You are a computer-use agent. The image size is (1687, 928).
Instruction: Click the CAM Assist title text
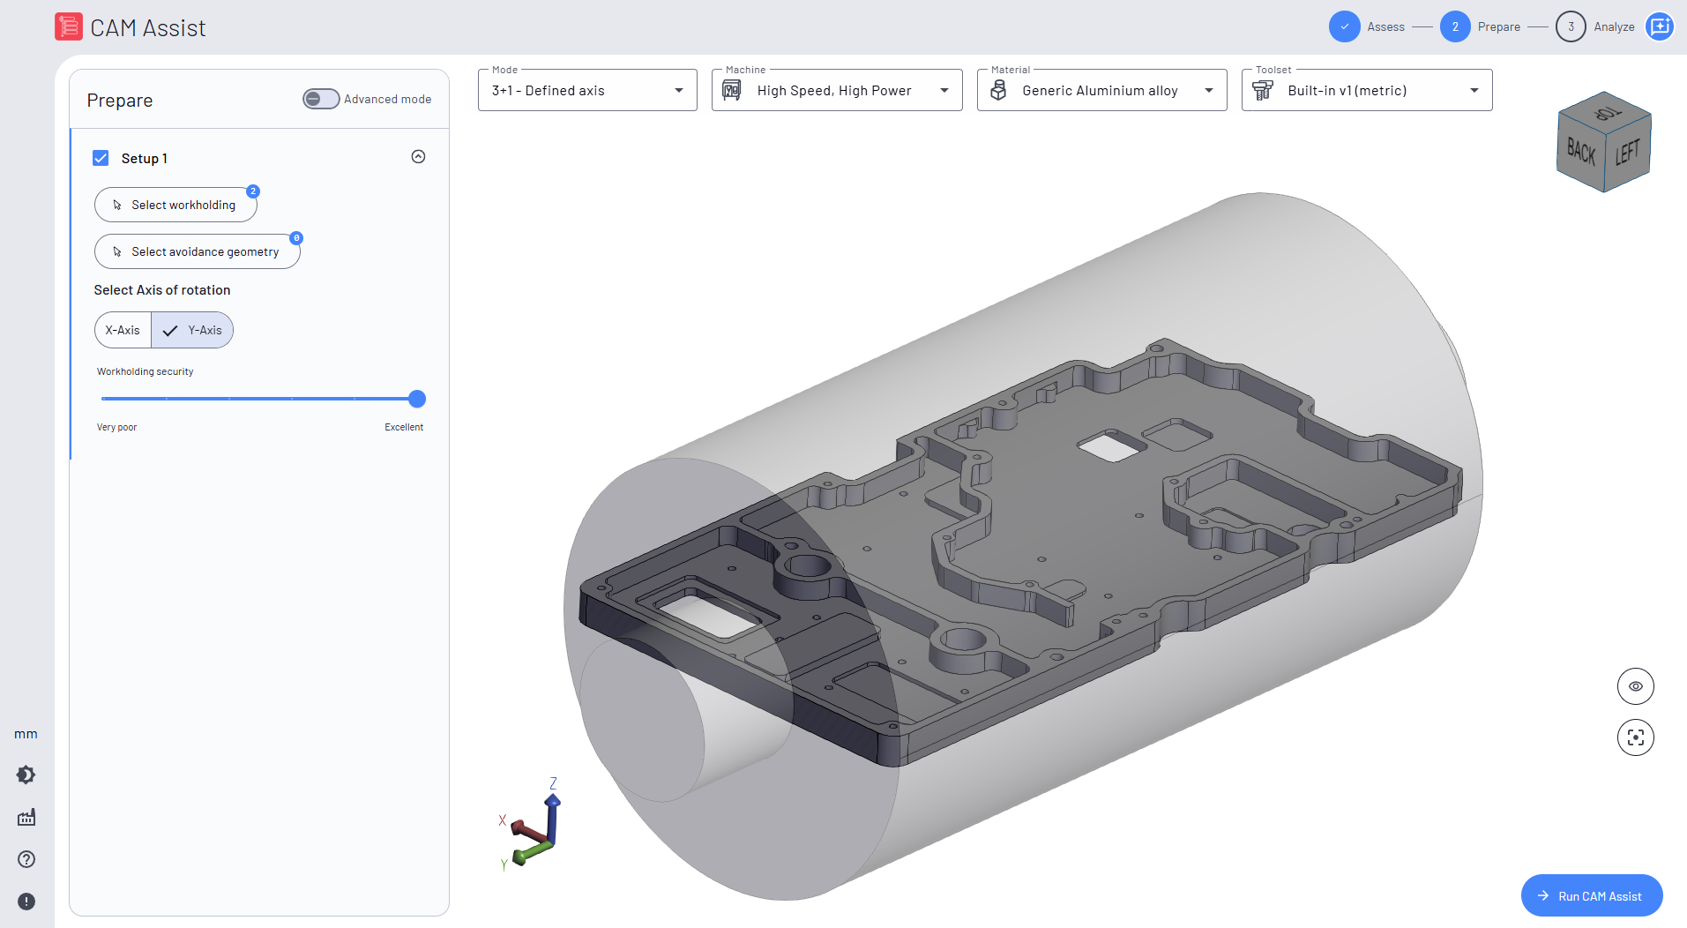pos(148,28)
